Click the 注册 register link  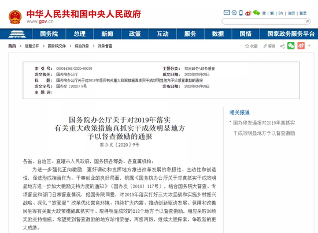[x=291, y=13]
